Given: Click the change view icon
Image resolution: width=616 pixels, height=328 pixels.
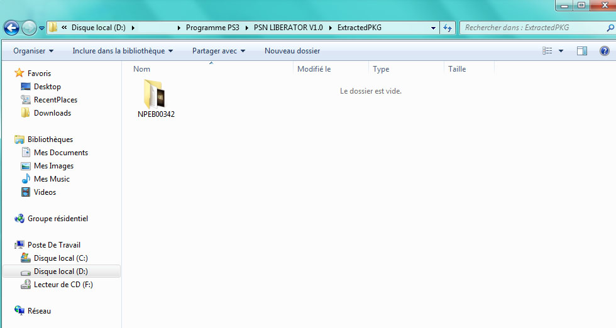Looking at the screenshot, I should (x=547, y=51).
